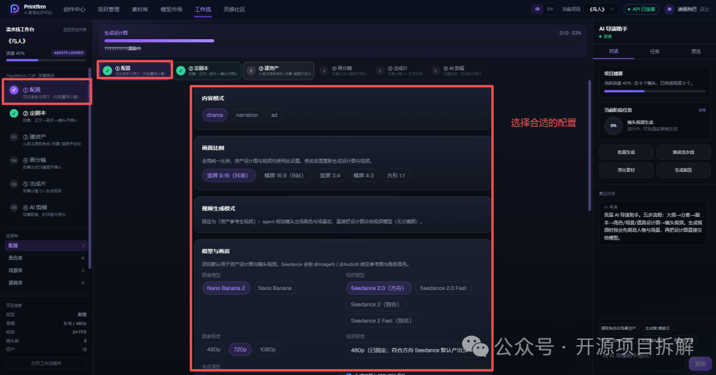Select Seedance 2.0（方舟）video model

pyautogui.click(x=379, y=288)
